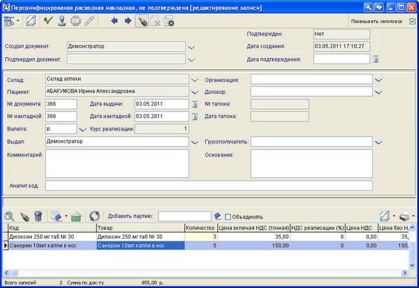Open dropdown for Создал документ field
Image resolution: width=419 pixels, height=288 pixels.
click(x=191, y=47)
